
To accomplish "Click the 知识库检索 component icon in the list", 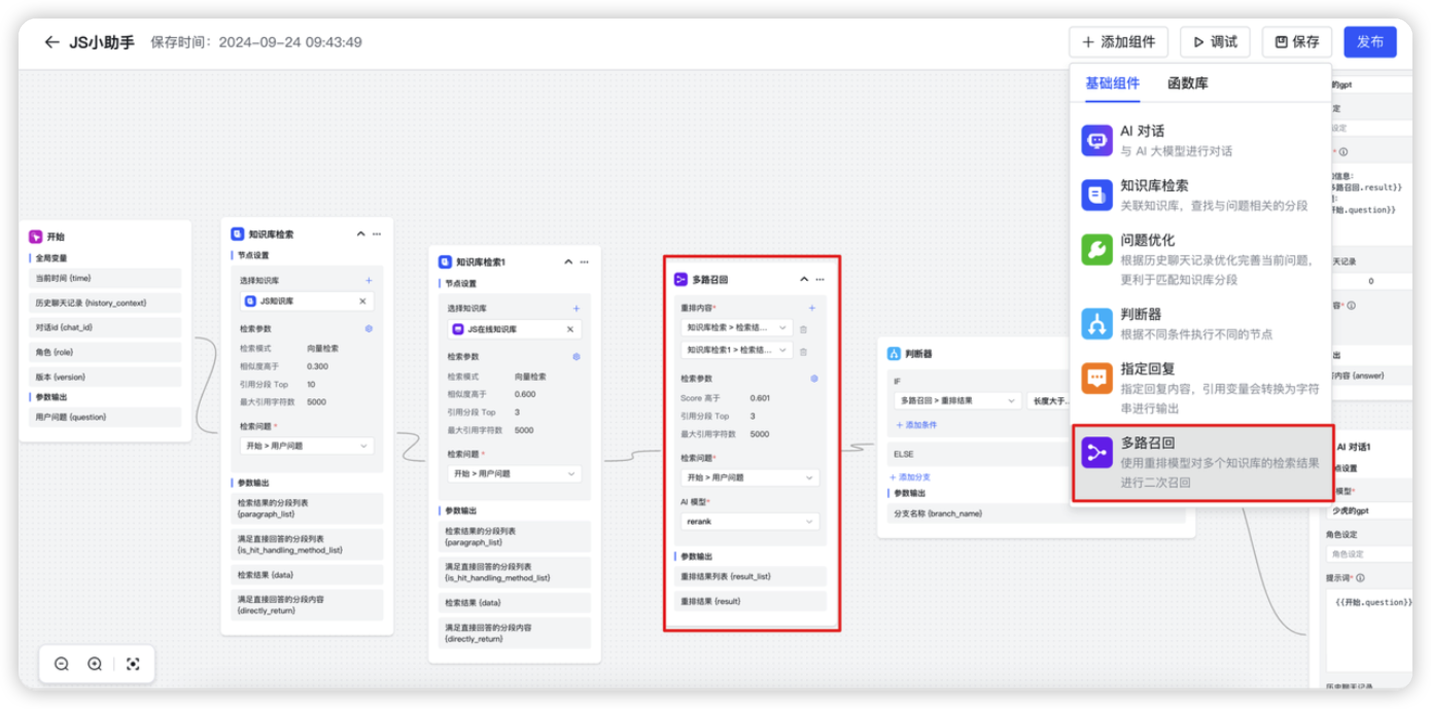I will pyautogui.click(x=1096, y=195).
